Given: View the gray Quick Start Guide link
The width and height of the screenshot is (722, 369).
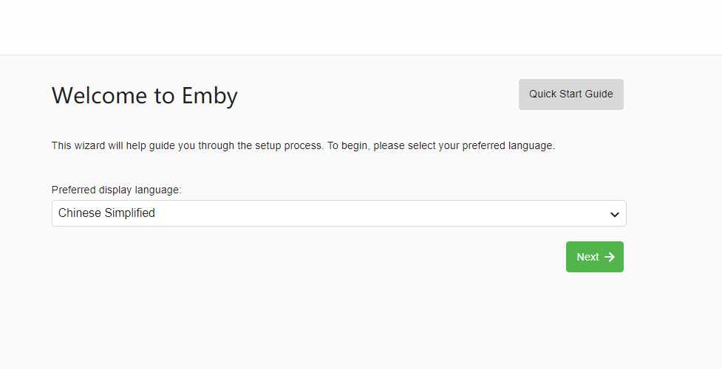Looking at the screenshot, I should coord(571,94).
